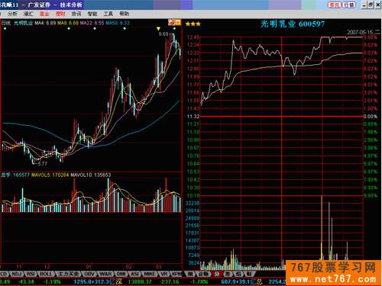382x286 pixels.
Task: Open the 帮助 menu
Action: tap(125, 14)
